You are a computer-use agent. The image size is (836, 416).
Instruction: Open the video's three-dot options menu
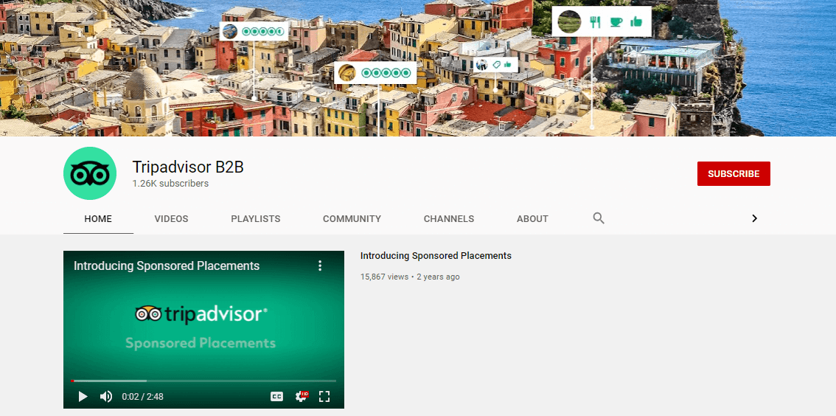point(320,266)
